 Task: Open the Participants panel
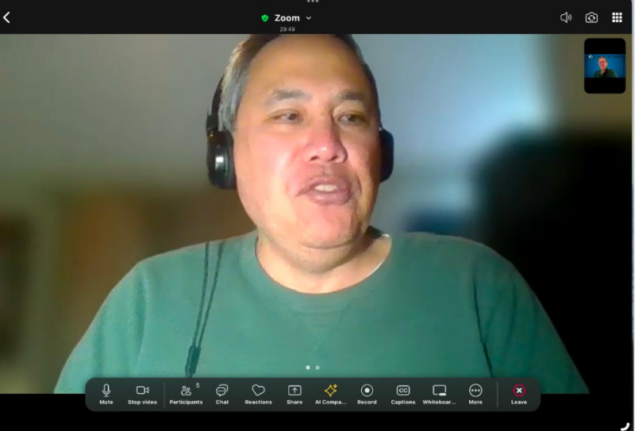[186, 394]
